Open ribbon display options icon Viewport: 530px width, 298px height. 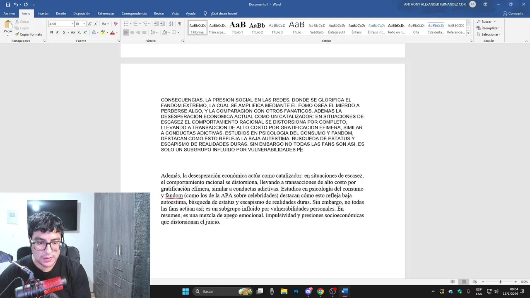485,4
